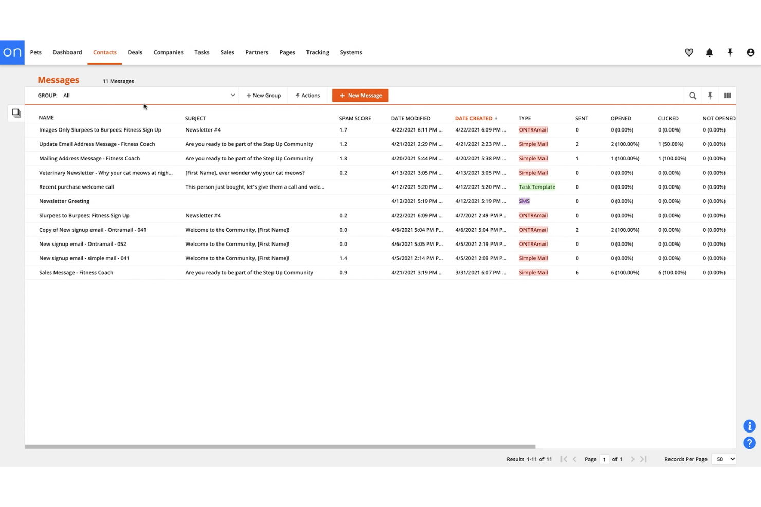The image size is (761, 507).
Task: Open the Deals tab
Action: pyautogui.click(x=135, y=52)
